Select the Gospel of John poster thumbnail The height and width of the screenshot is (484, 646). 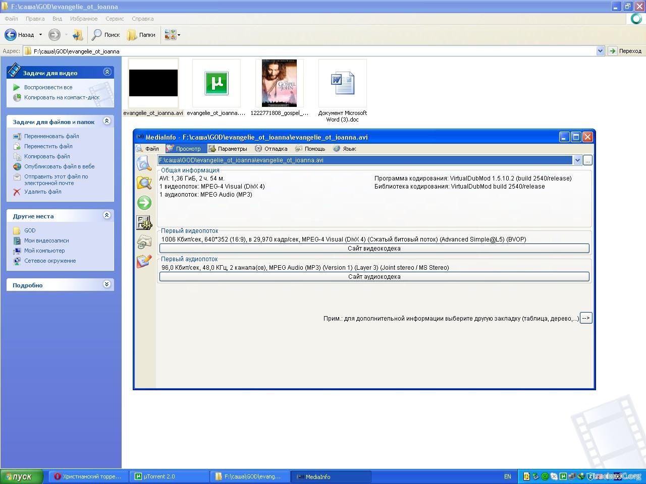279,83
